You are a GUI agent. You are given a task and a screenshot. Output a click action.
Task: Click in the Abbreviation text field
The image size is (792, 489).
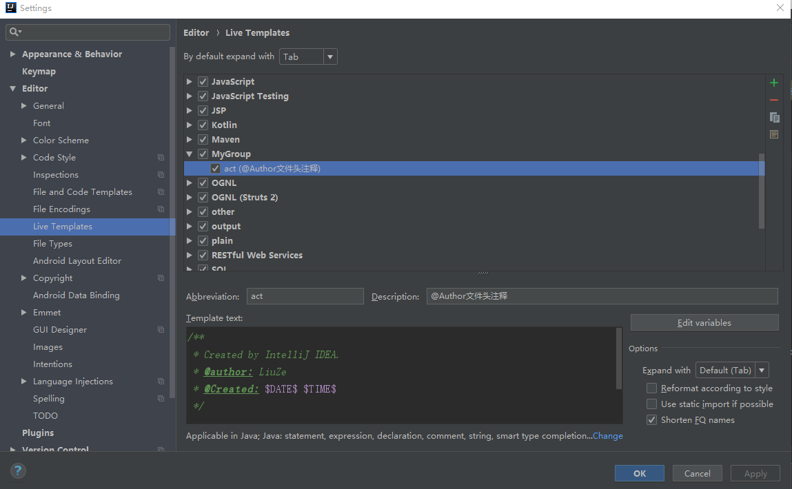[305, 295]
